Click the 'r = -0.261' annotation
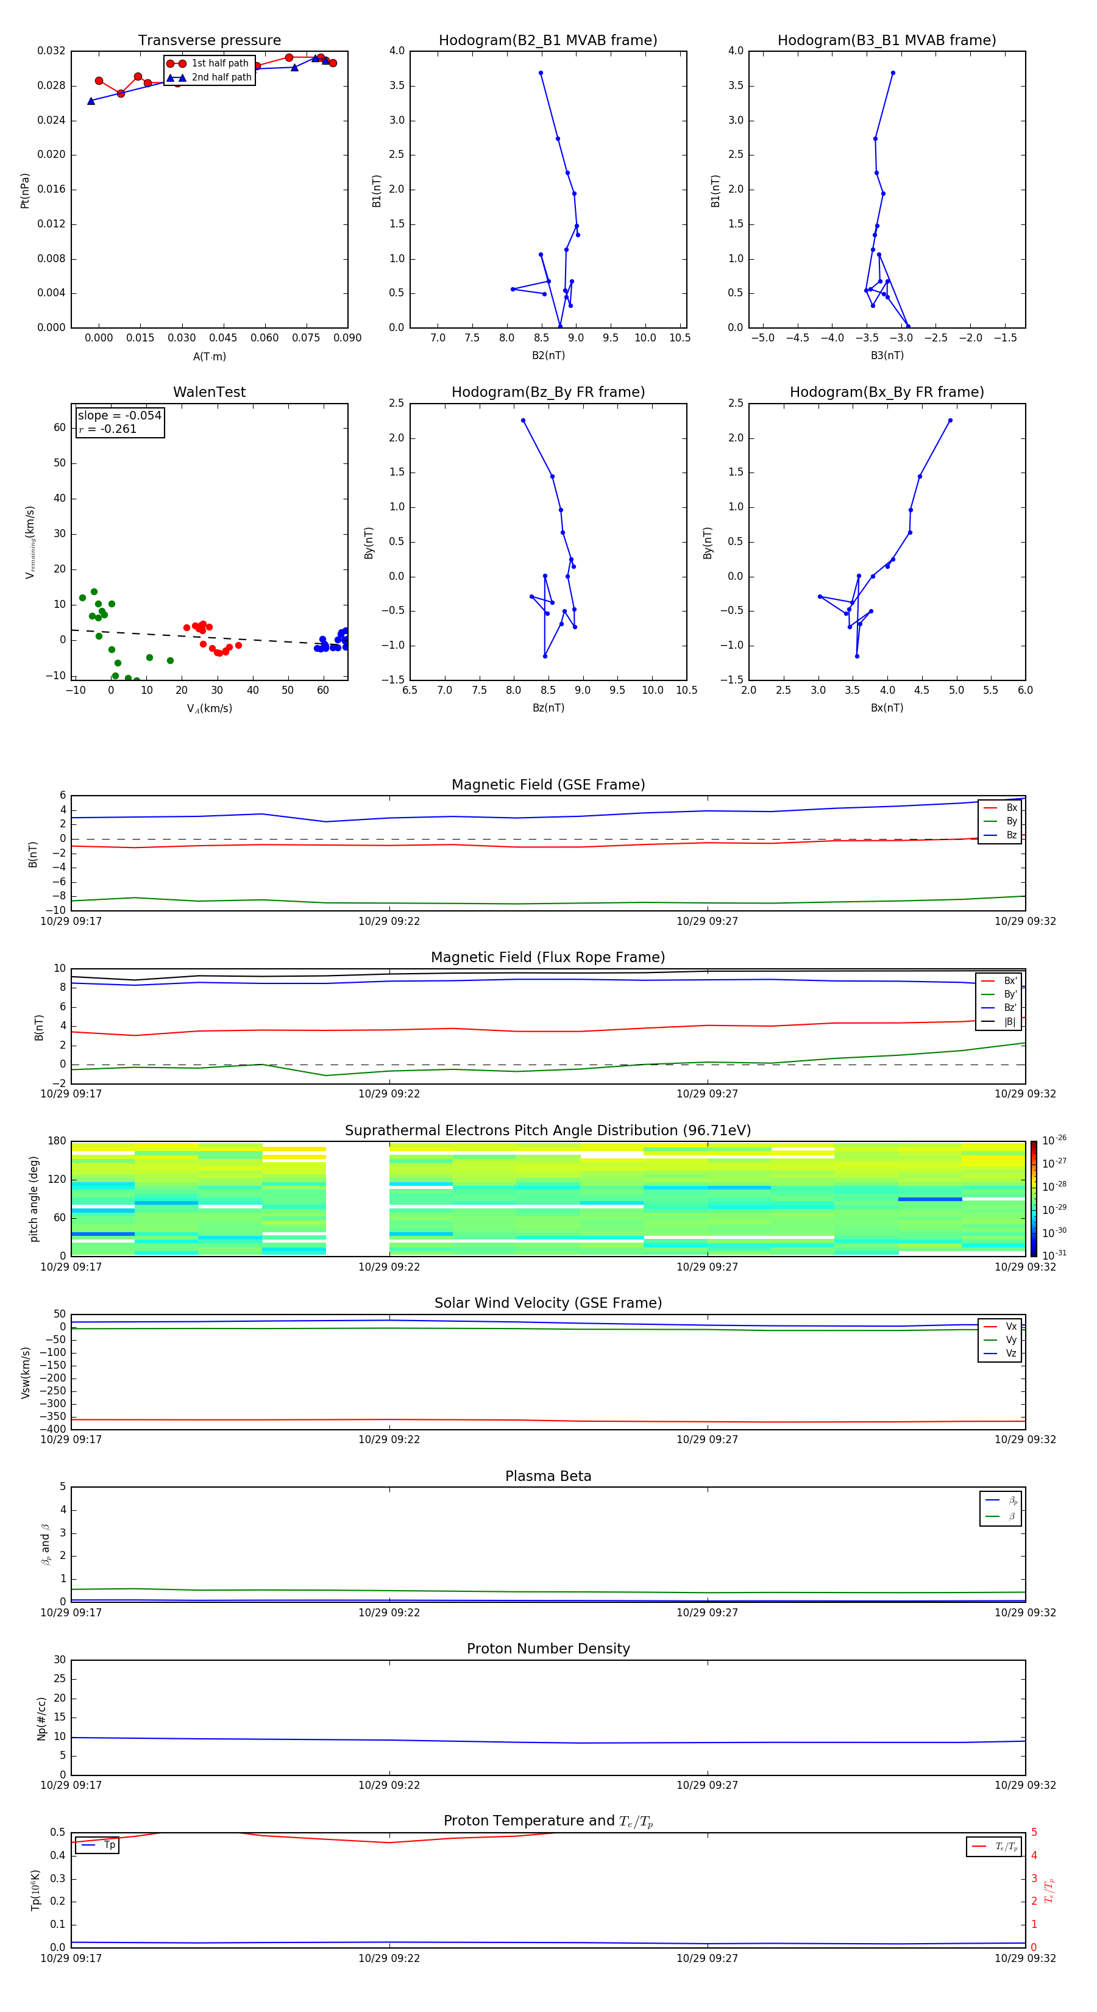 (108, 429)
